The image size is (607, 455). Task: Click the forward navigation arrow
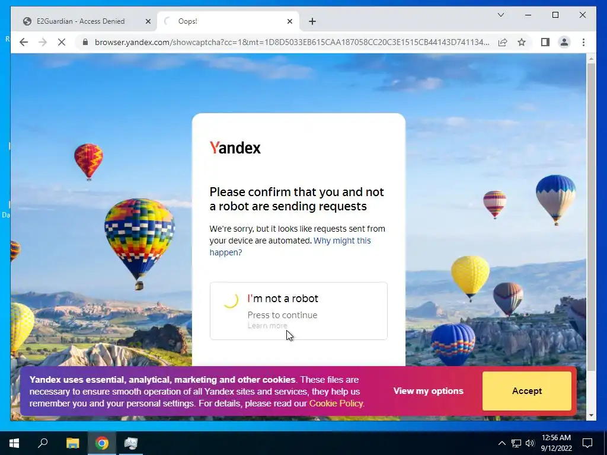43,42
